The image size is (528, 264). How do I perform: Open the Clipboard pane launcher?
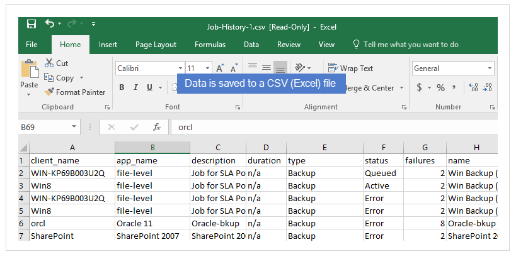pos(107,107)
